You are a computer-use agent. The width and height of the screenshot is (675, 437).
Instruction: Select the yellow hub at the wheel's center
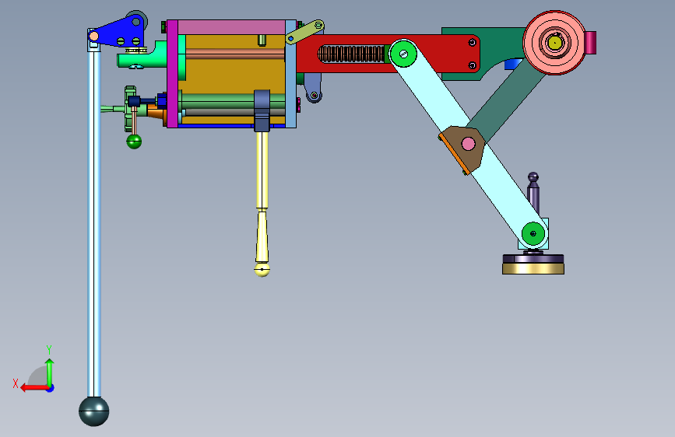pos(555,43)
